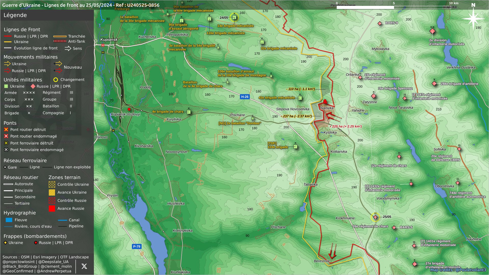The height and width of the screenshot is (275, 489).
Task: Click the damaged road bridge icon at Kupiansk
Action: [103, 45]
